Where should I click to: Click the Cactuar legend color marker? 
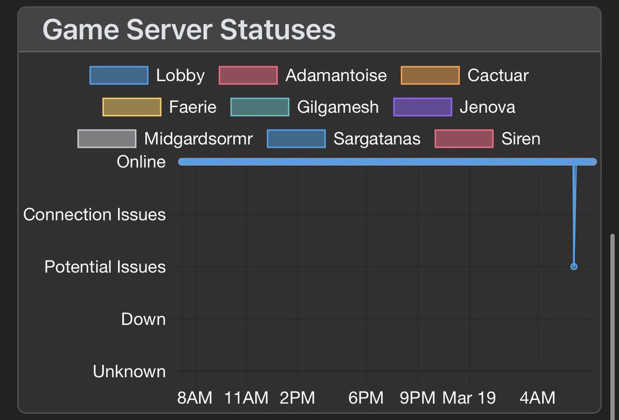(x=430, y=75)
